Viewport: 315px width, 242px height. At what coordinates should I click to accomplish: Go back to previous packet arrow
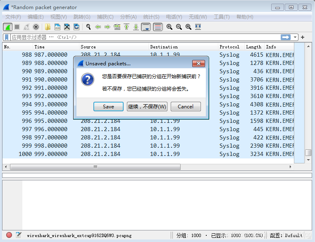[x=98, y=27]
